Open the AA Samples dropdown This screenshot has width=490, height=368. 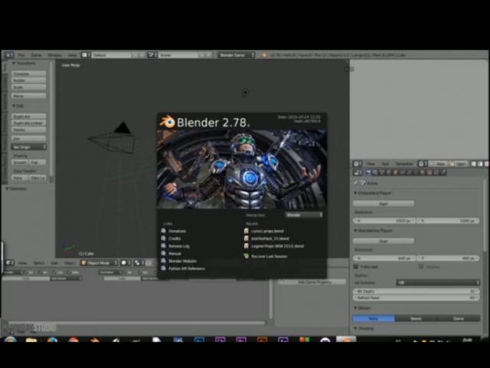tap(438, 283)
